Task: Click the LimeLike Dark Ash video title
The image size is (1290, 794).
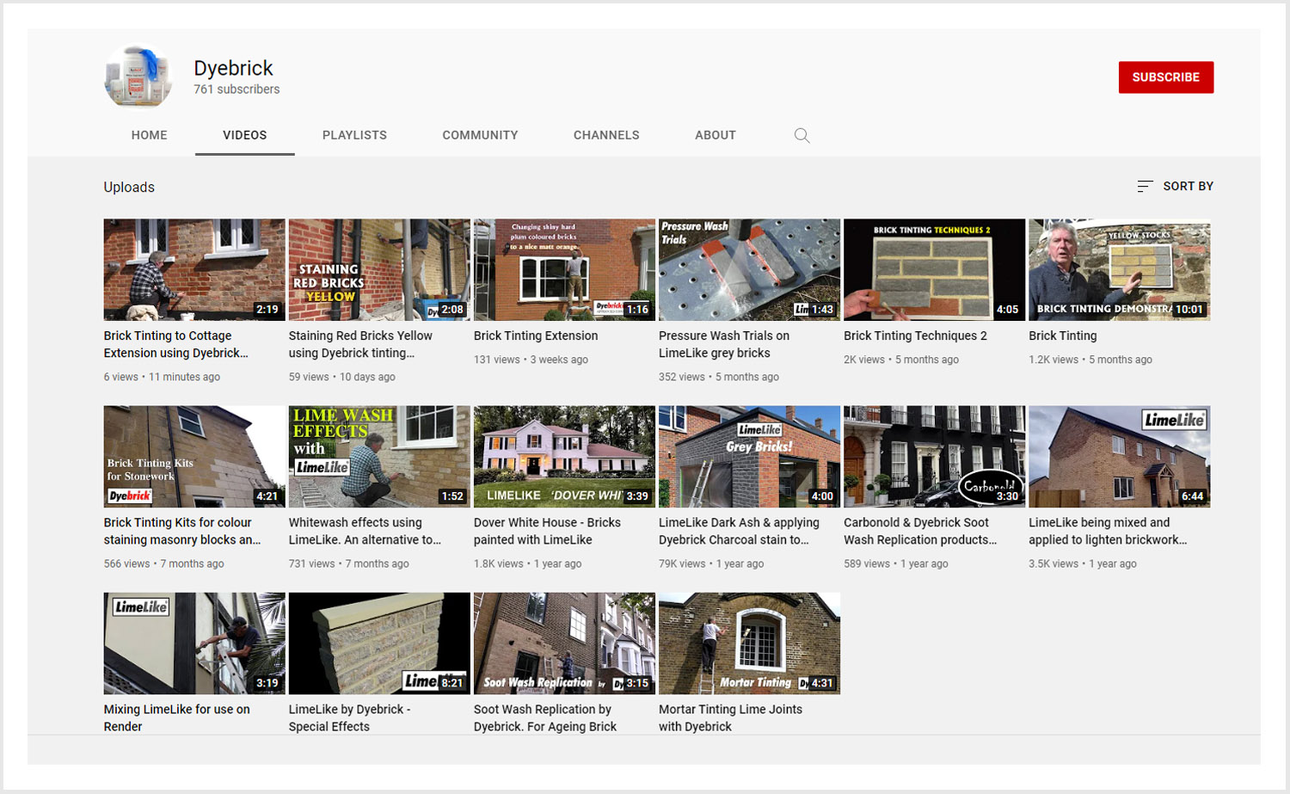Action: [739, 531]
